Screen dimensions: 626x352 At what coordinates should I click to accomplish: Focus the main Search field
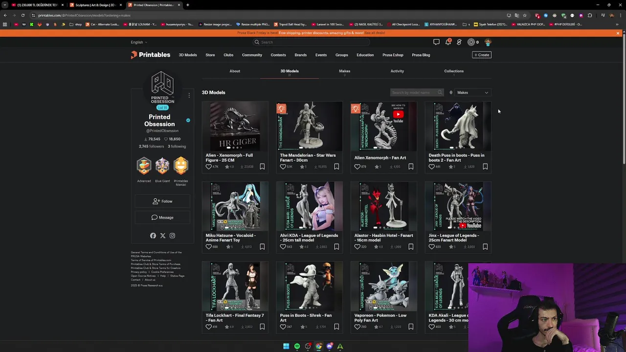point(312,42)
